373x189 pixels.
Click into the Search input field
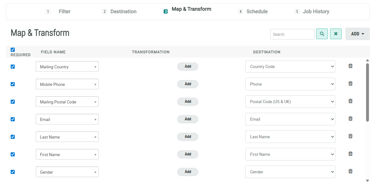[292, 34]
